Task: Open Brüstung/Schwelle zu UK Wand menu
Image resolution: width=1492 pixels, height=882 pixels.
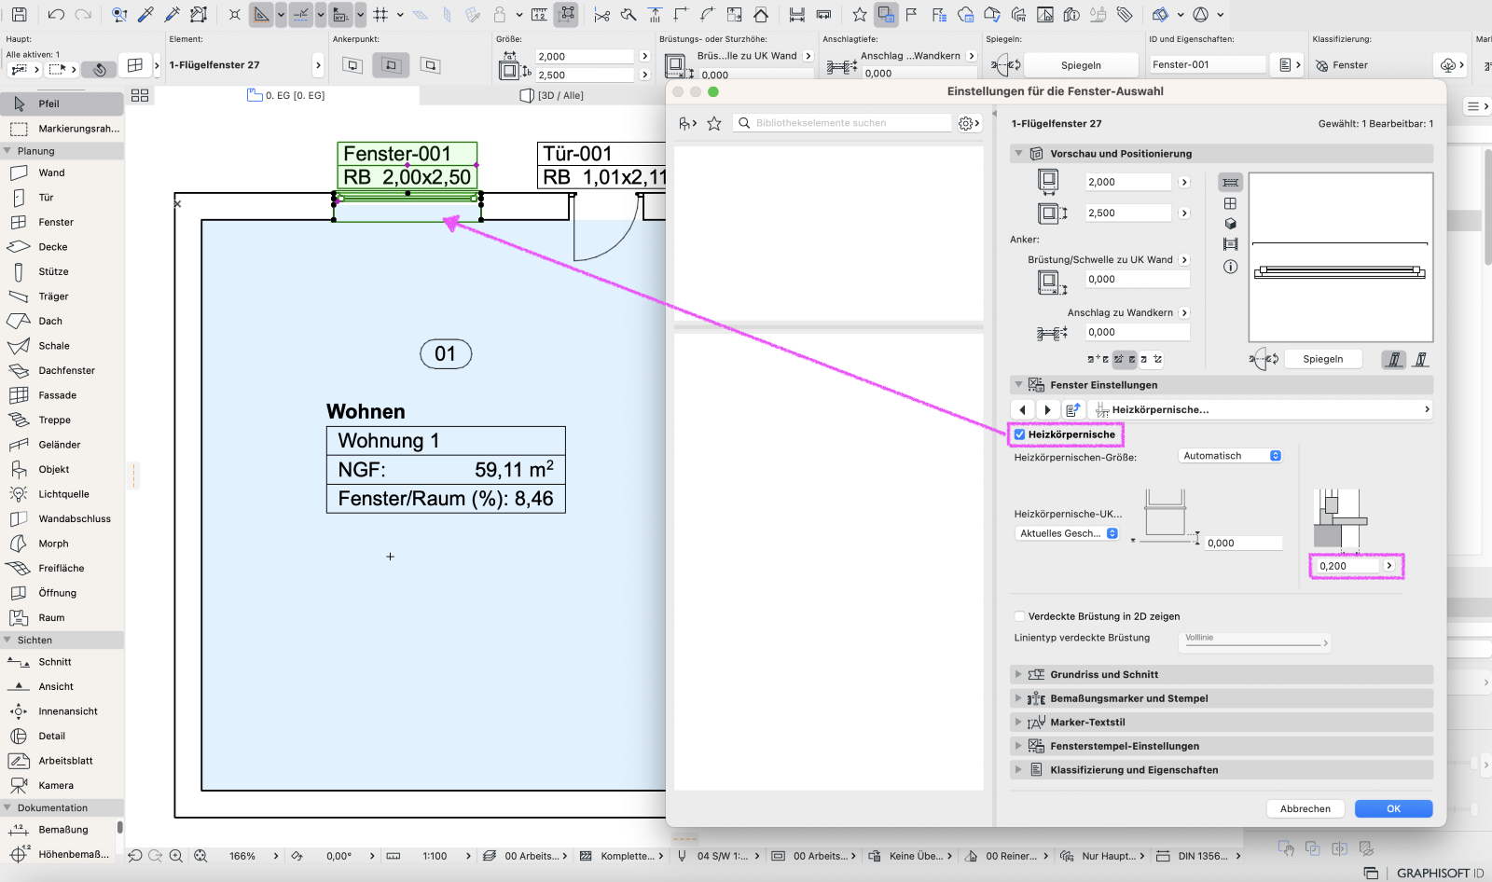Action: pyautogui.click(x=1184, y=260)
